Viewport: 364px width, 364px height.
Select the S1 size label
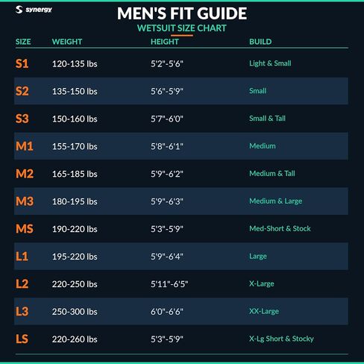22,63
